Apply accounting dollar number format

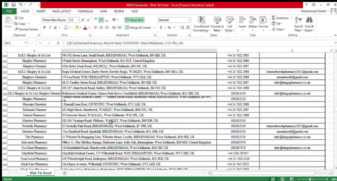pos(161,28)
